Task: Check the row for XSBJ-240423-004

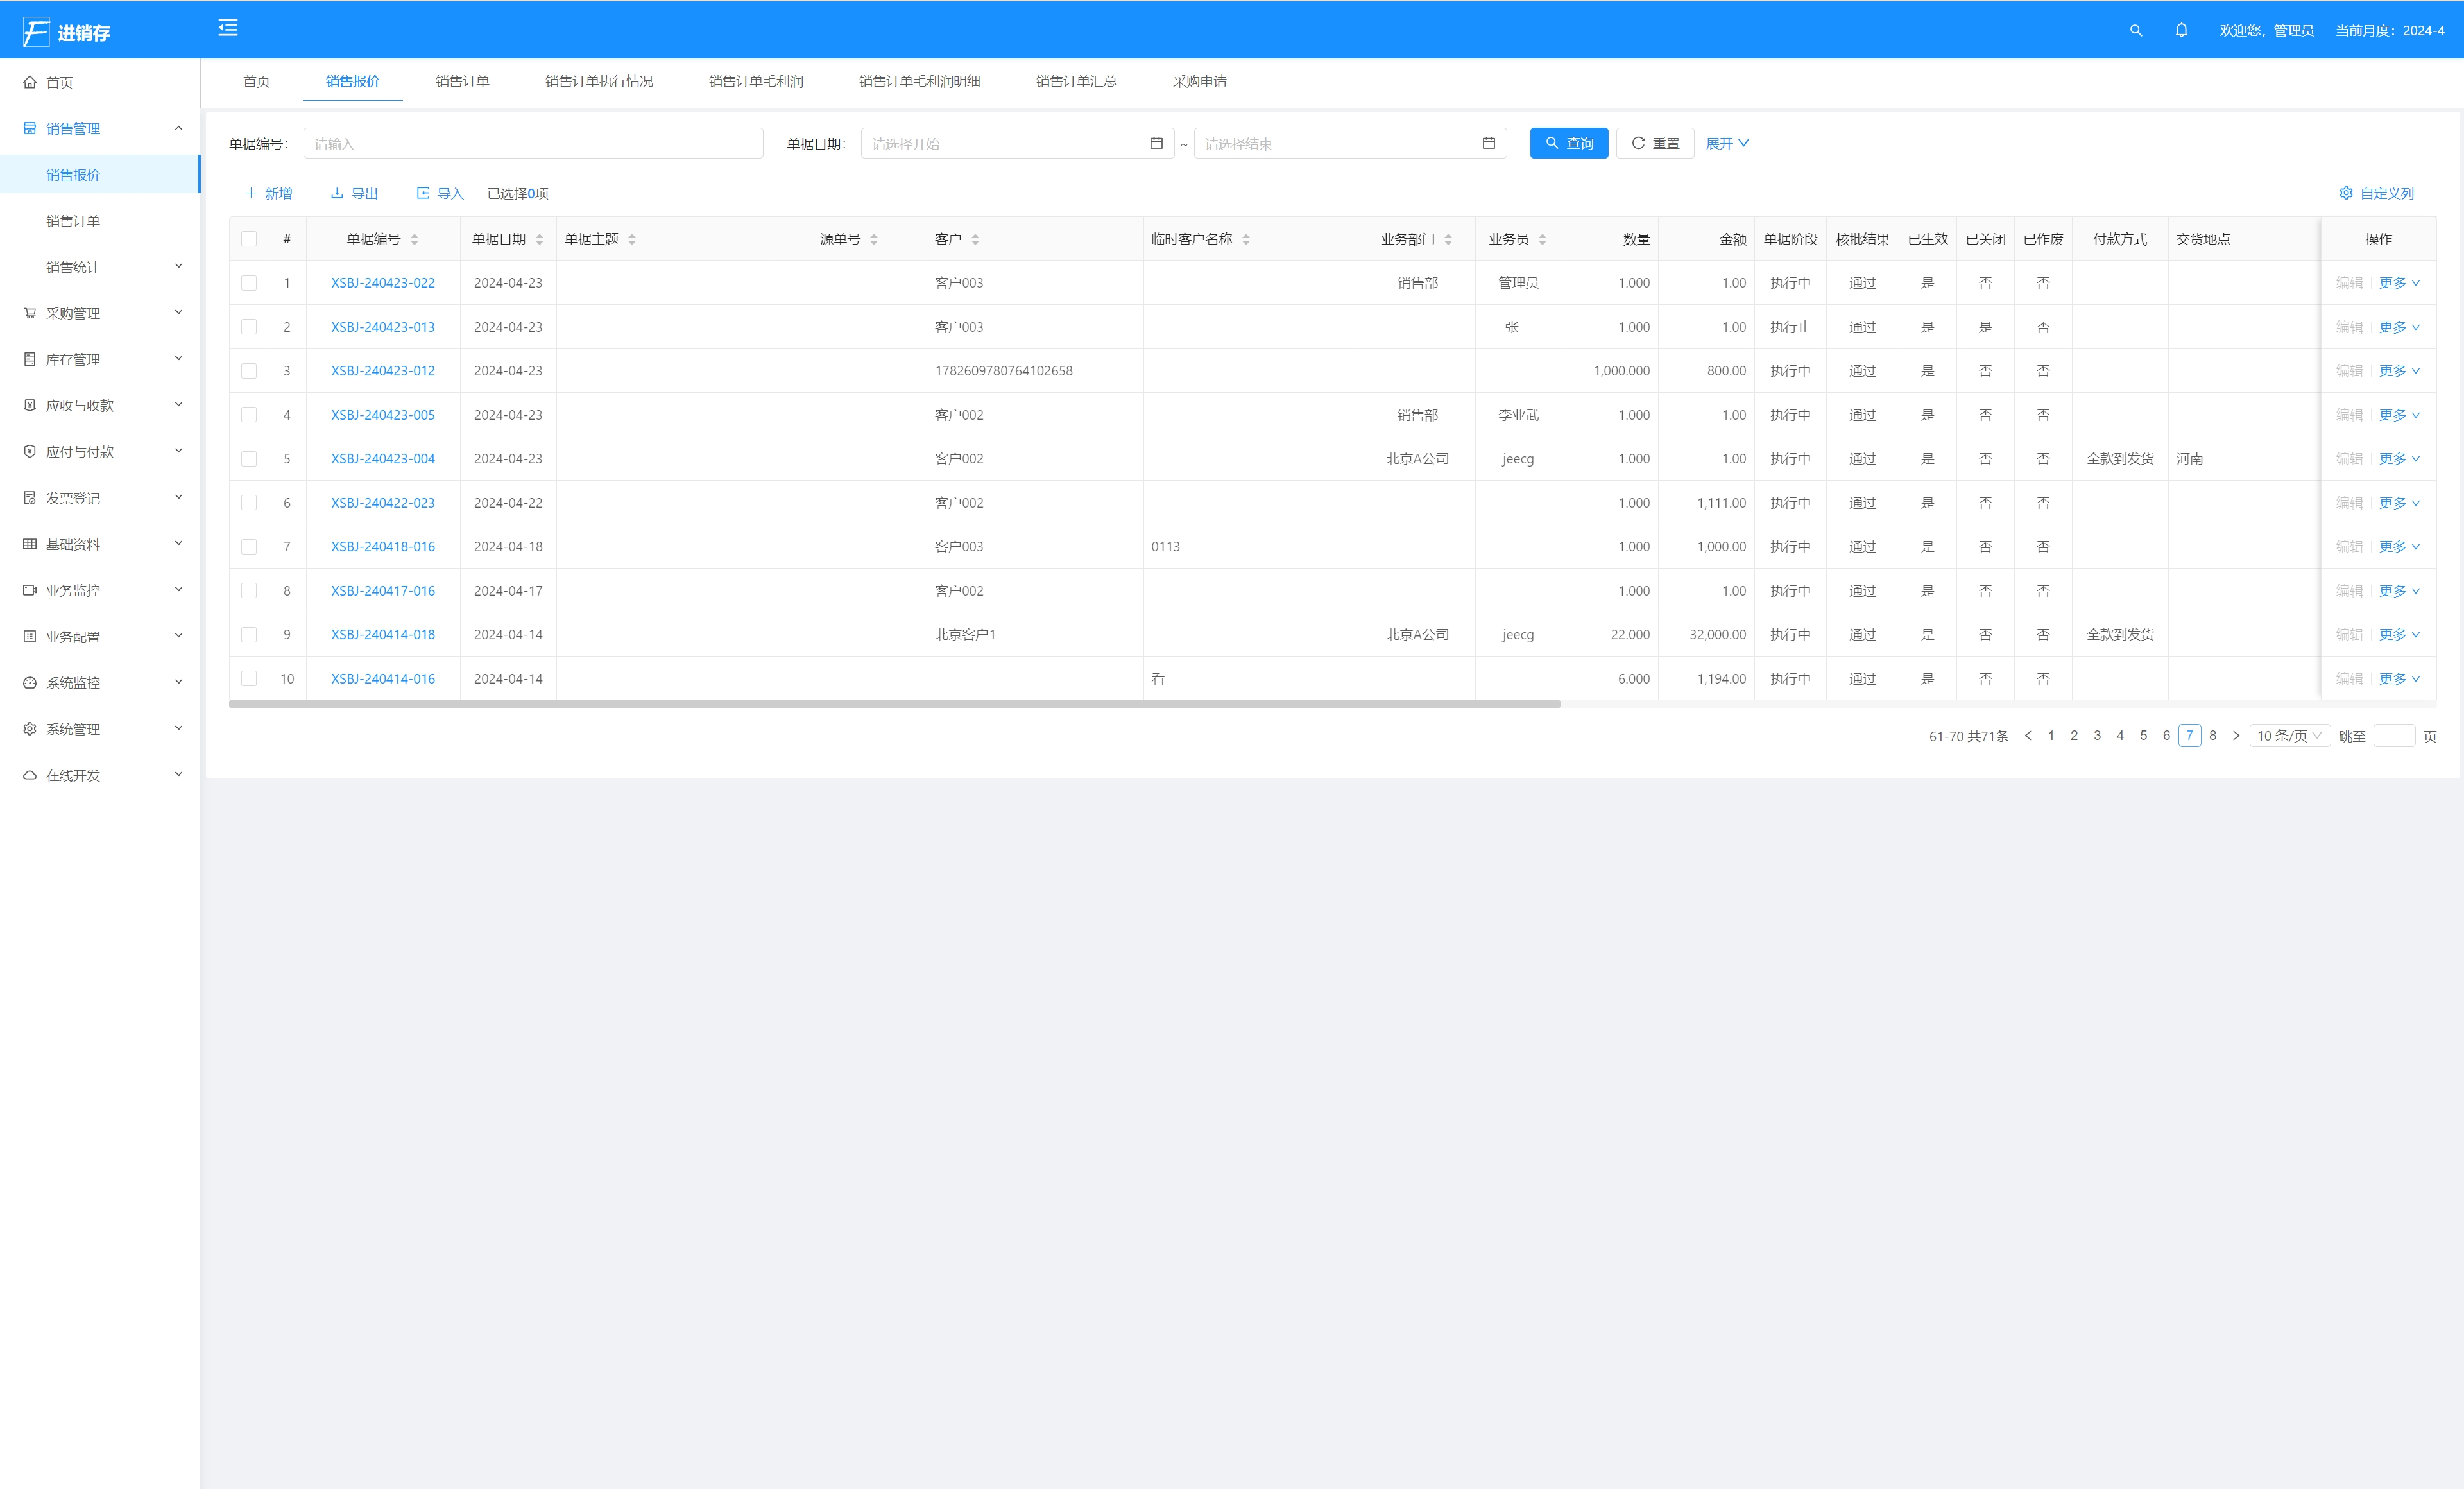Action: (x=249, y=459)
